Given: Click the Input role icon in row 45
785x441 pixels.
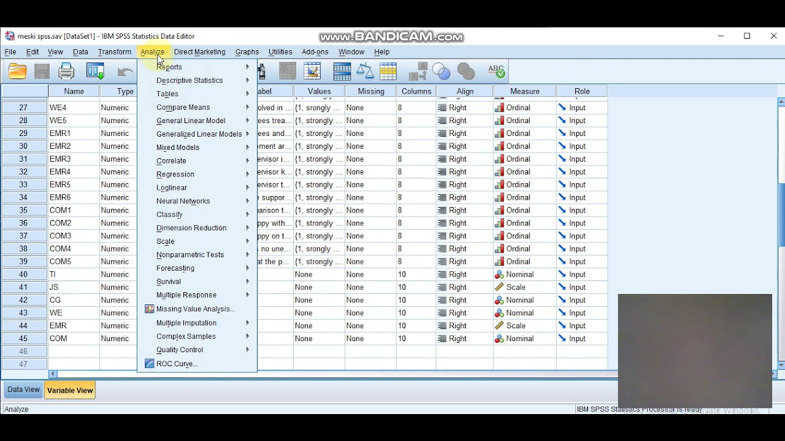Looking at the screenshot, I should click(562, 339).
